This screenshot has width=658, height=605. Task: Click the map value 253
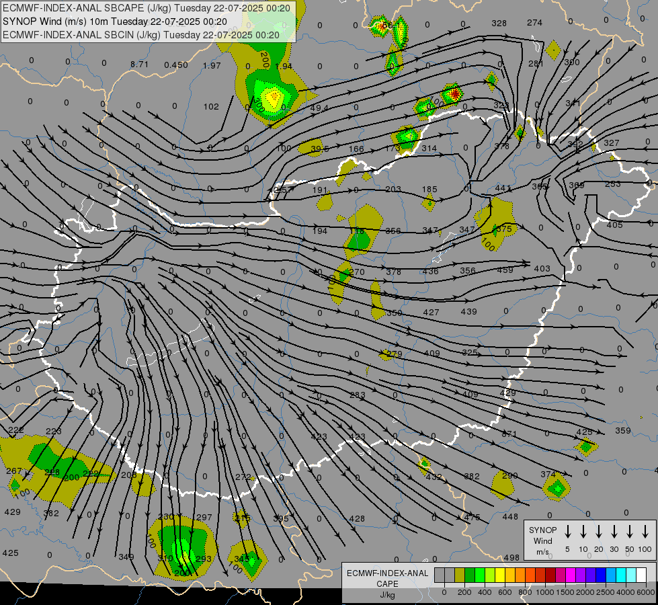pos(613,184)
